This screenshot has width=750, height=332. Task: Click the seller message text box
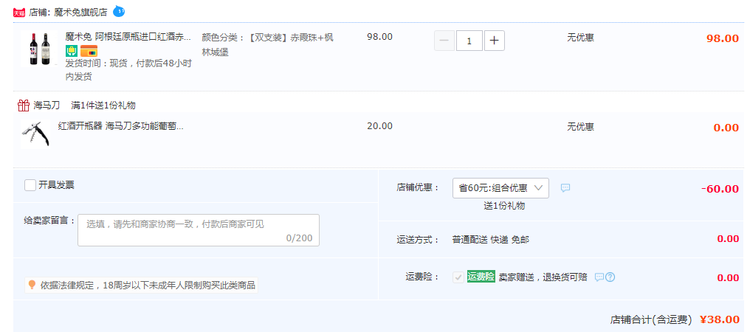199,230
